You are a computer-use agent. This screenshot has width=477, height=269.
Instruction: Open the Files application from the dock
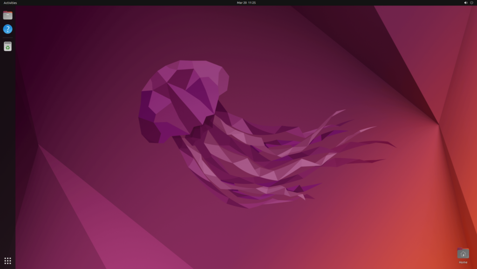pos(7,15)
